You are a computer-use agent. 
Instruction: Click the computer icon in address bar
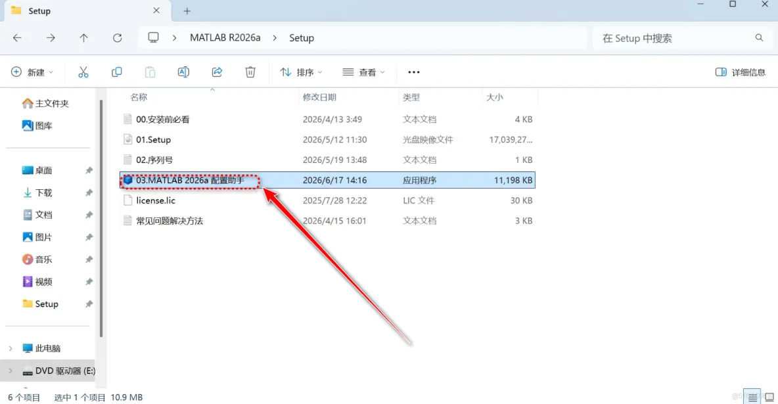[x=153, y=37]
